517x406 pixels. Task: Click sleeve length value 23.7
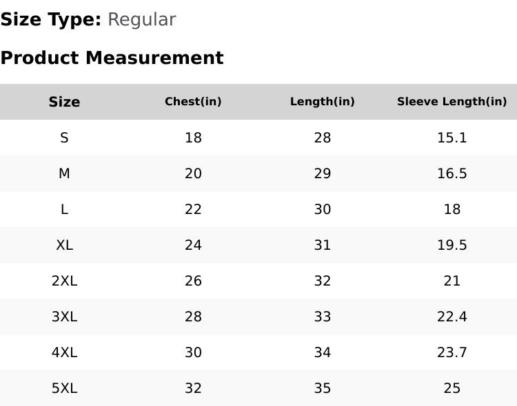[x=452, y=352]
